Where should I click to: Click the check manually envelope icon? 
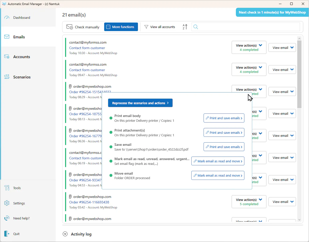click(x=70, y=27)
